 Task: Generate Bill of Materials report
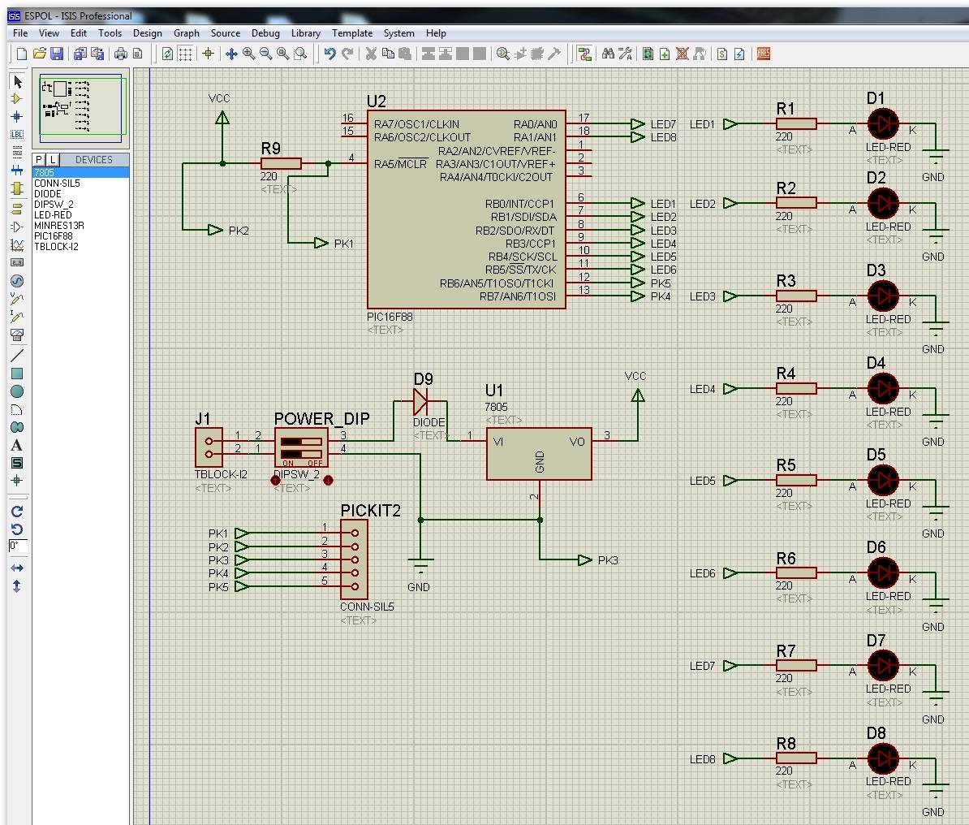722,54
